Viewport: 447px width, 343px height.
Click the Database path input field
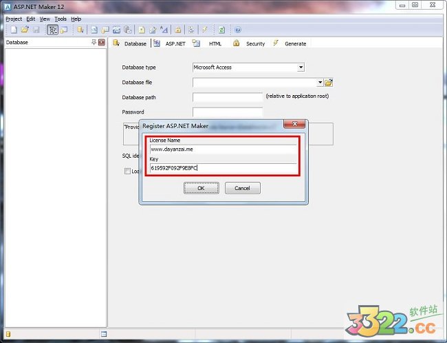point(228,97)
